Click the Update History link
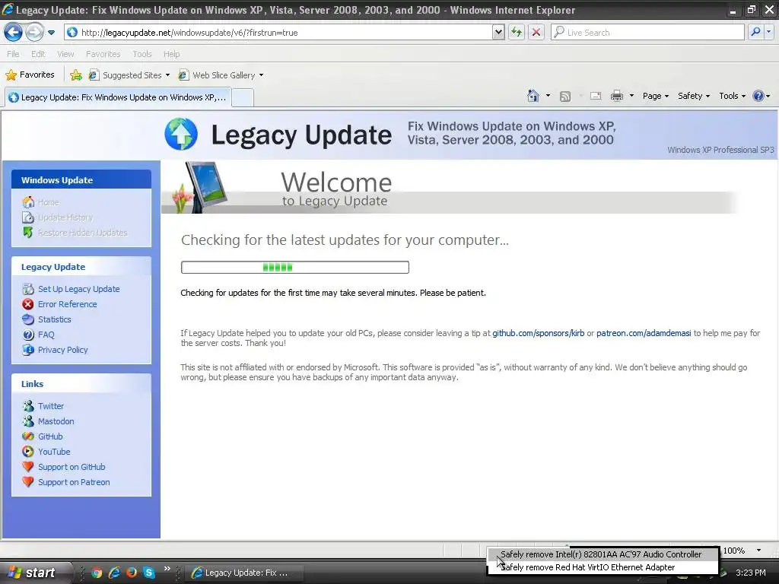 65,217
